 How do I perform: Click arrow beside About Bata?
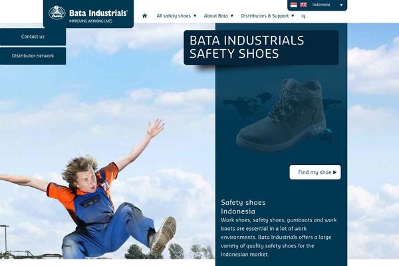pyautogui.click(x=232, y=16)
